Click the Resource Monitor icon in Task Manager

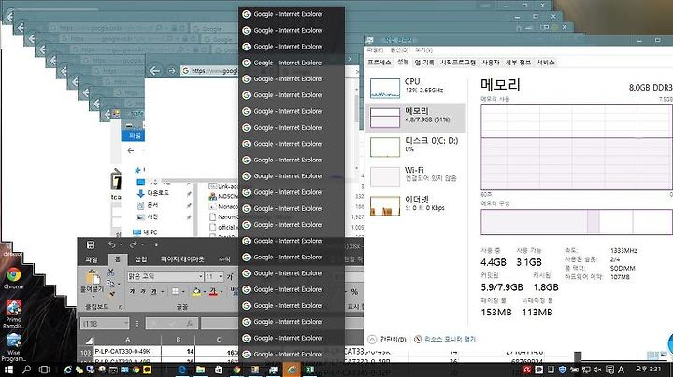(418, 340)
